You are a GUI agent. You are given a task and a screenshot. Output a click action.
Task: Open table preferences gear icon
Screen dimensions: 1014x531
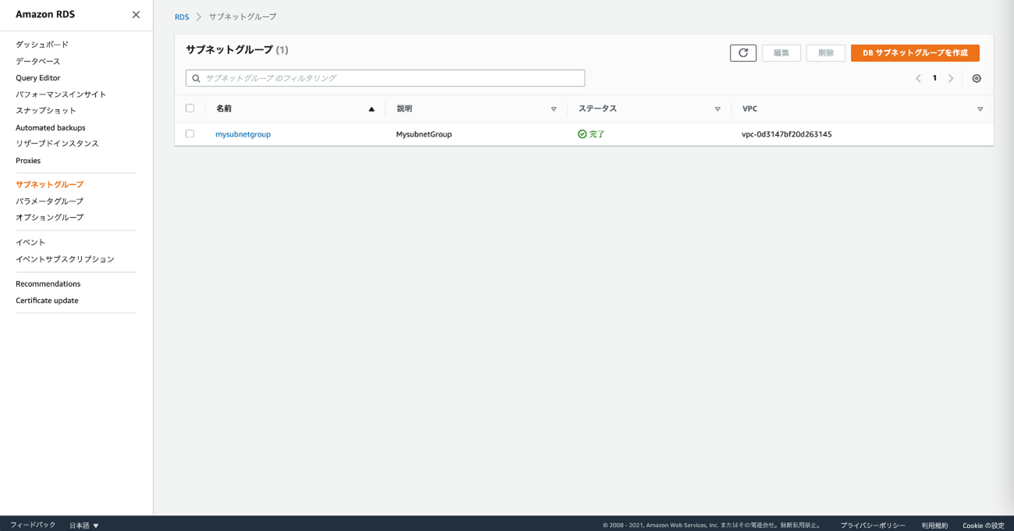(977, 78)
